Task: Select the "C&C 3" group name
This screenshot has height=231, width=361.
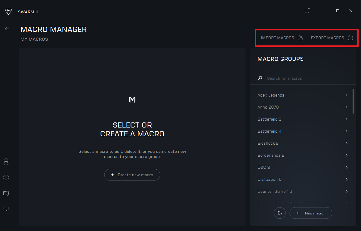Action: (264, 167)
